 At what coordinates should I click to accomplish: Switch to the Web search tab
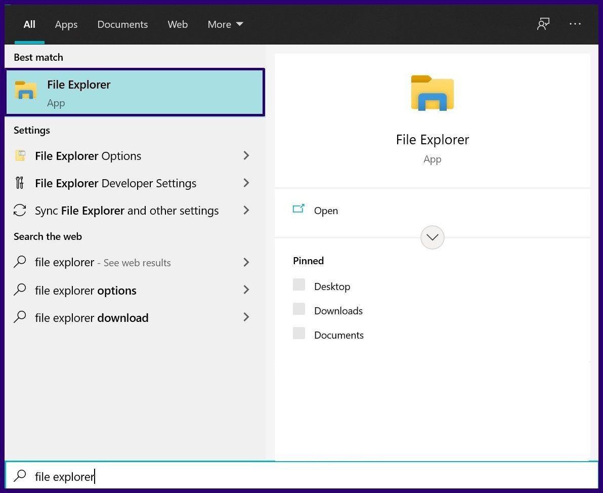tap(178, 24)
